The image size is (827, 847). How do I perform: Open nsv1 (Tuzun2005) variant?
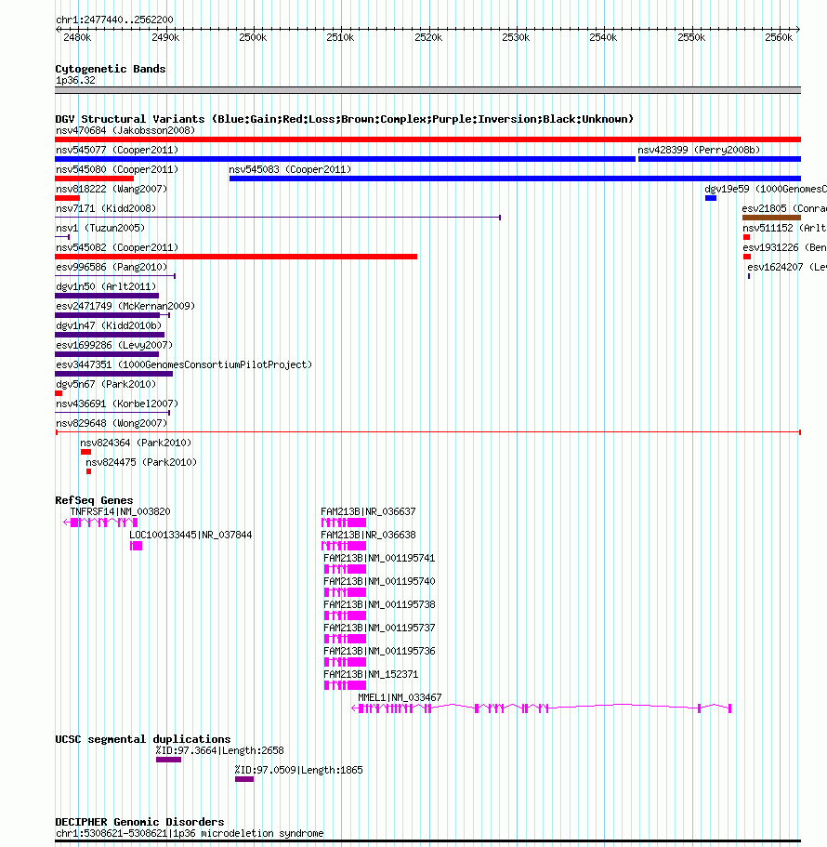(100, 228)
